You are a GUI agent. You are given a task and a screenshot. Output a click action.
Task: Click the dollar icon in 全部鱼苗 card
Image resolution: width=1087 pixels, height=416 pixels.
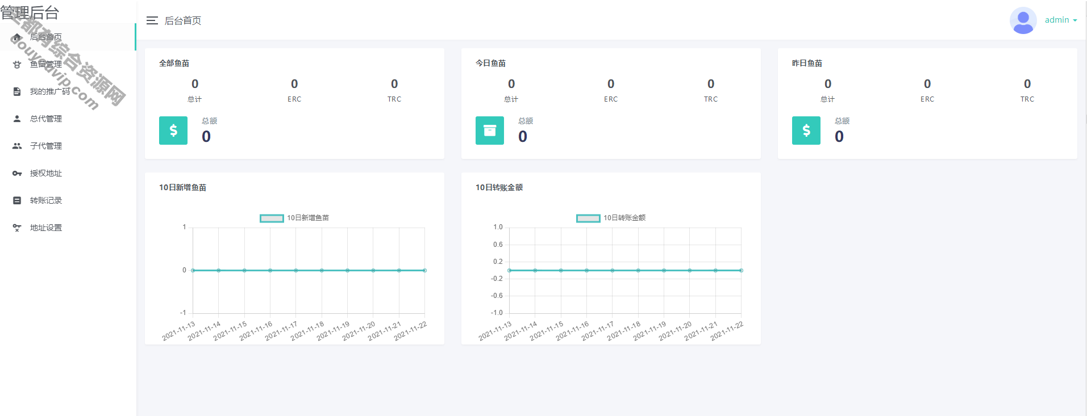point(173,131)
